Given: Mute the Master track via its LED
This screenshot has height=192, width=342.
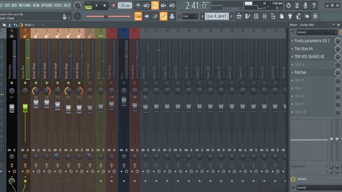Looking at the screenshot, I should pyautogui.click(x=12, y=83).
